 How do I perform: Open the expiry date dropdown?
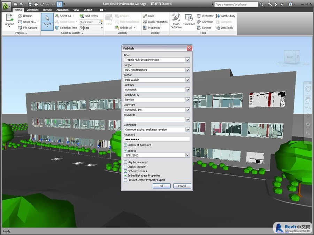point(187,156)
